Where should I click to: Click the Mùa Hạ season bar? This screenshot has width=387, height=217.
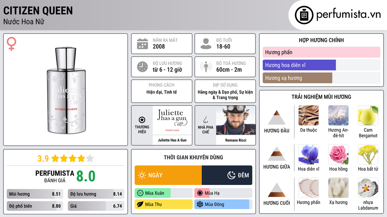[x=223, y=193]
